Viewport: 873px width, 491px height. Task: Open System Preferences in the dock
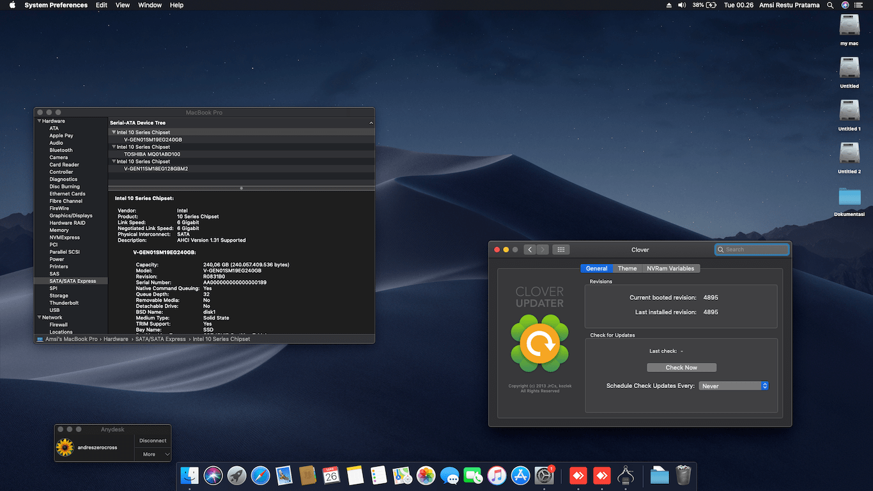[544, 476]
